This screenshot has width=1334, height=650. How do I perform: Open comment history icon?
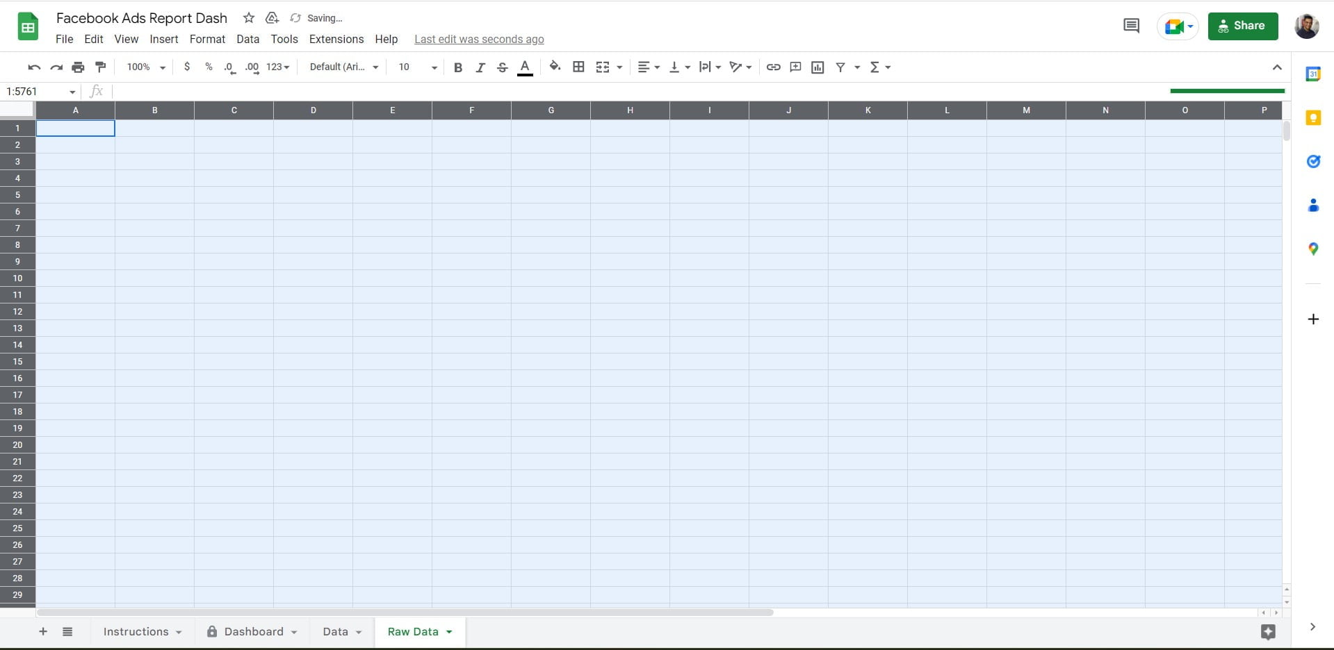[1131, 26]
